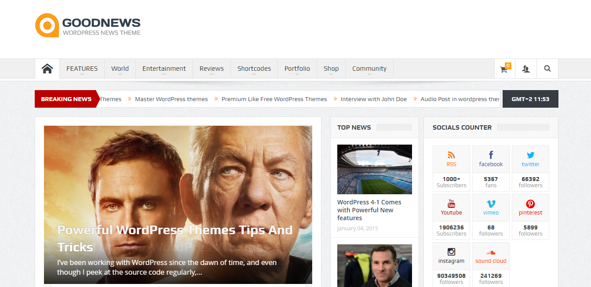Expand the Shortcodes dropdown menu
The width and height of the screenshot is (591, 287).
click(x=254, y=69)
